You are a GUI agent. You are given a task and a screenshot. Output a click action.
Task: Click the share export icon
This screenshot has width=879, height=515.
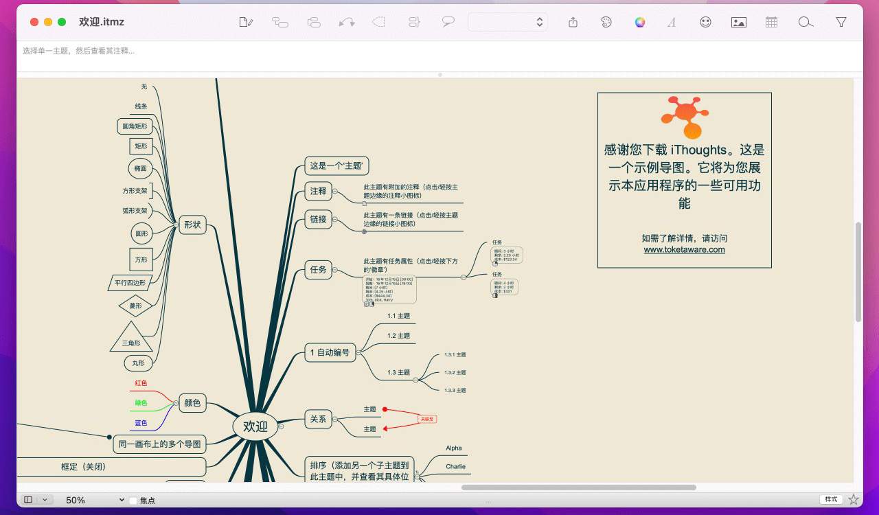(573, 22)
